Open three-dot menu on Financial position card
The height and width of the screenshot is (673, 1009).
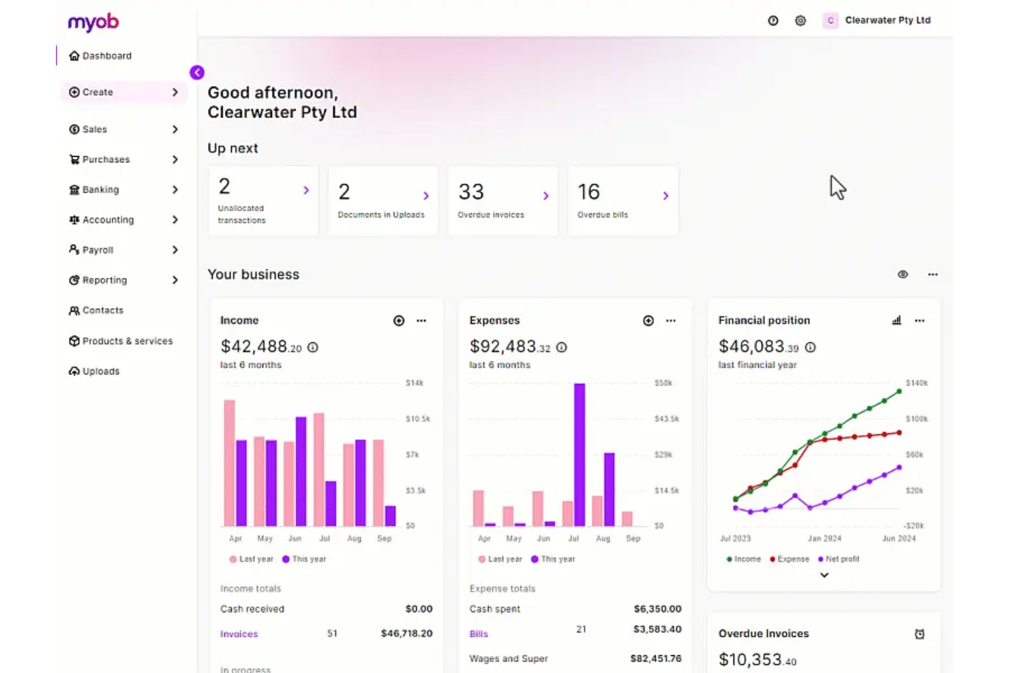point(920,320)
